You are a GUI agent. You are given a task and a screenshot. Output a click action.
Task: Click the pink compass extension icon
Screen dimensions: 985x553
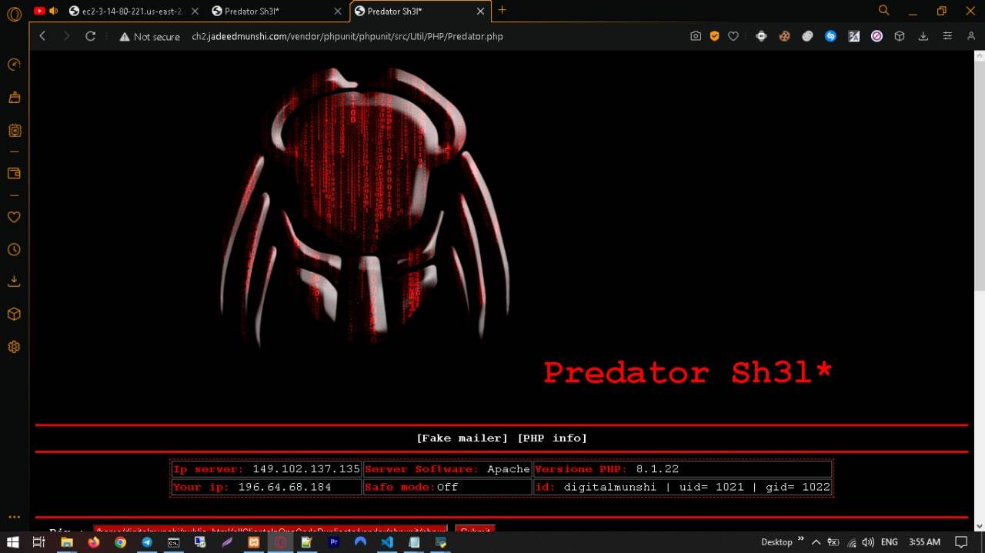click(x=876, y=36)
